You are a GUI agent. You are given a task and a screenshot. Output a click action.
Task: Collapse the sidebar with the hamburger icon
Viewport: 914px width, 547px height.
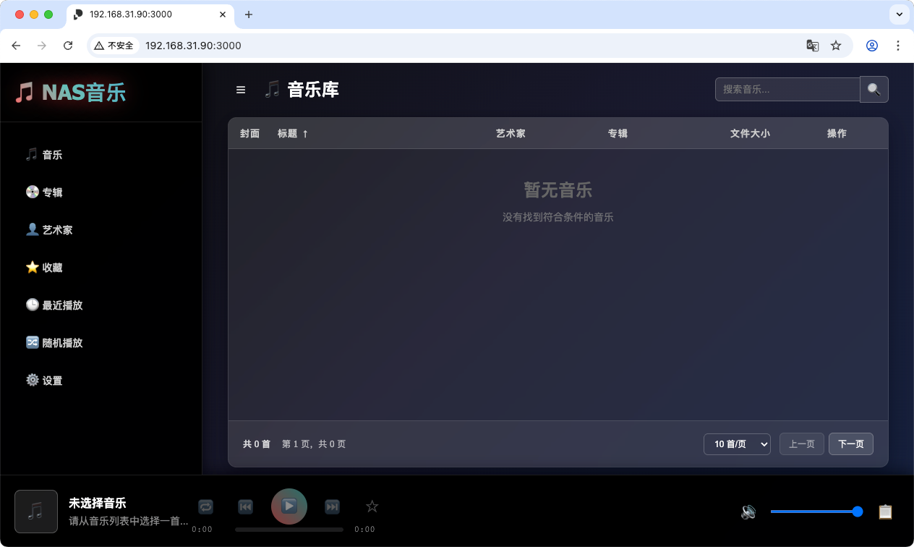241,89
